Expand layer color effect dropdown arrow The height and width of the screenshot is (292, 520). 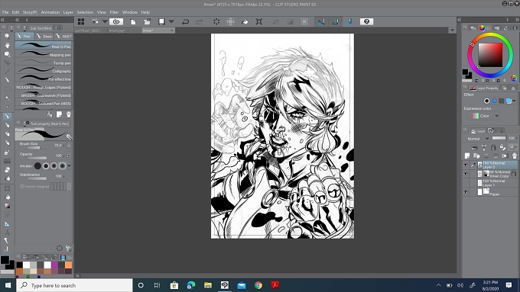tap(515, 101)
